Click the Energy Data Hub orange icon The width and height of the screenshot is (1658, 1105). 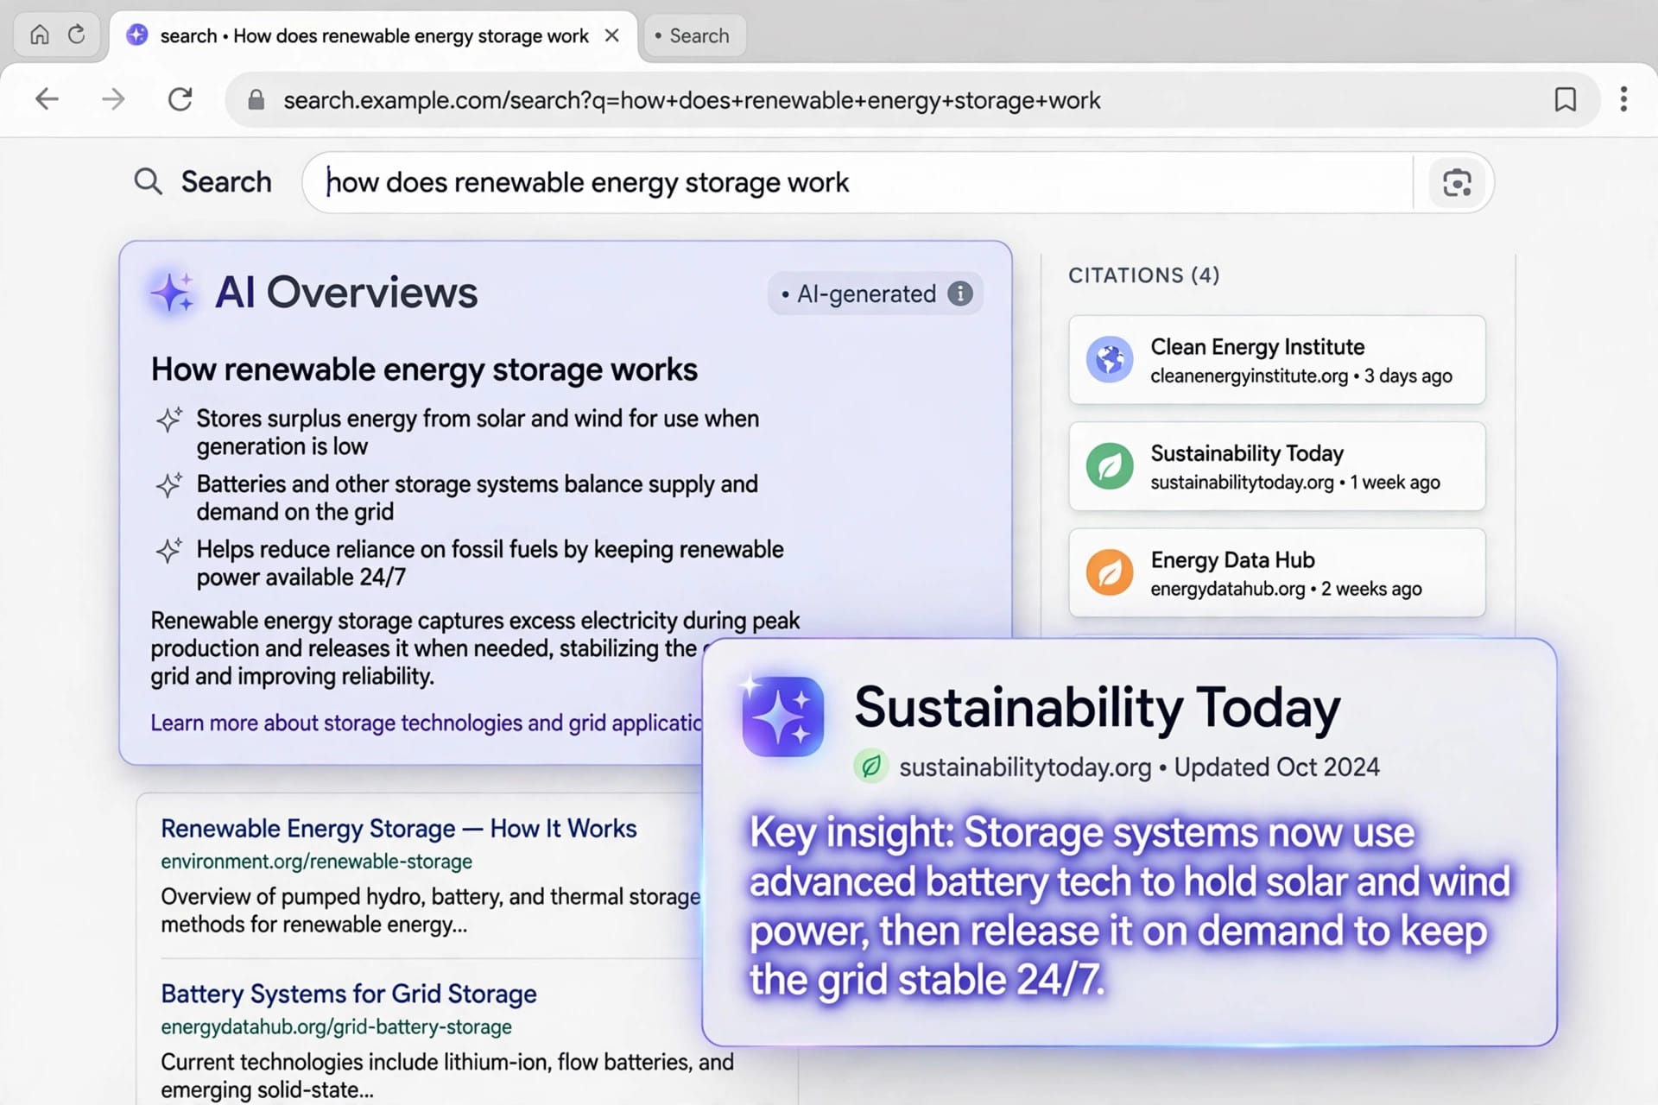click(1109, 572)
